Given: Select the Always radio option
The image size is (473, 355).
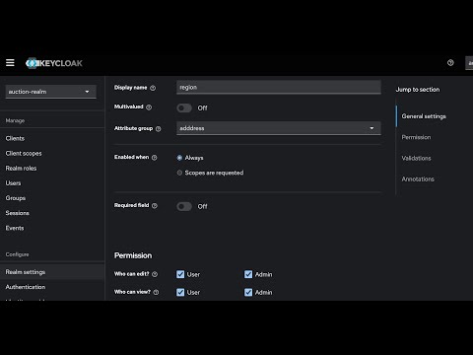Looking at the screenshot, I should click(179, 158).
